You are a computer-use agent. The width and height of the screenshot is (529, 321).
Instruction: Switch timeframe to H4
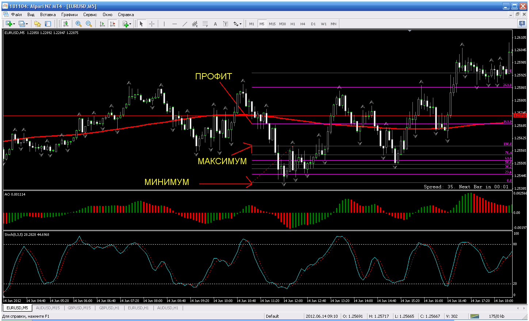click(303, 24)
